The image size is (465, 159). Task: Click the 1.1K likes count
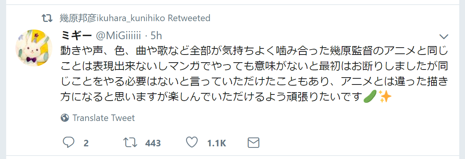pos(216,143)
